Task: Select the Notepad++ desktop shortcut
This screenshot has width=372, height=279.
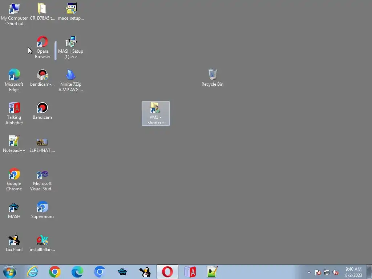Action: point(14,143)
